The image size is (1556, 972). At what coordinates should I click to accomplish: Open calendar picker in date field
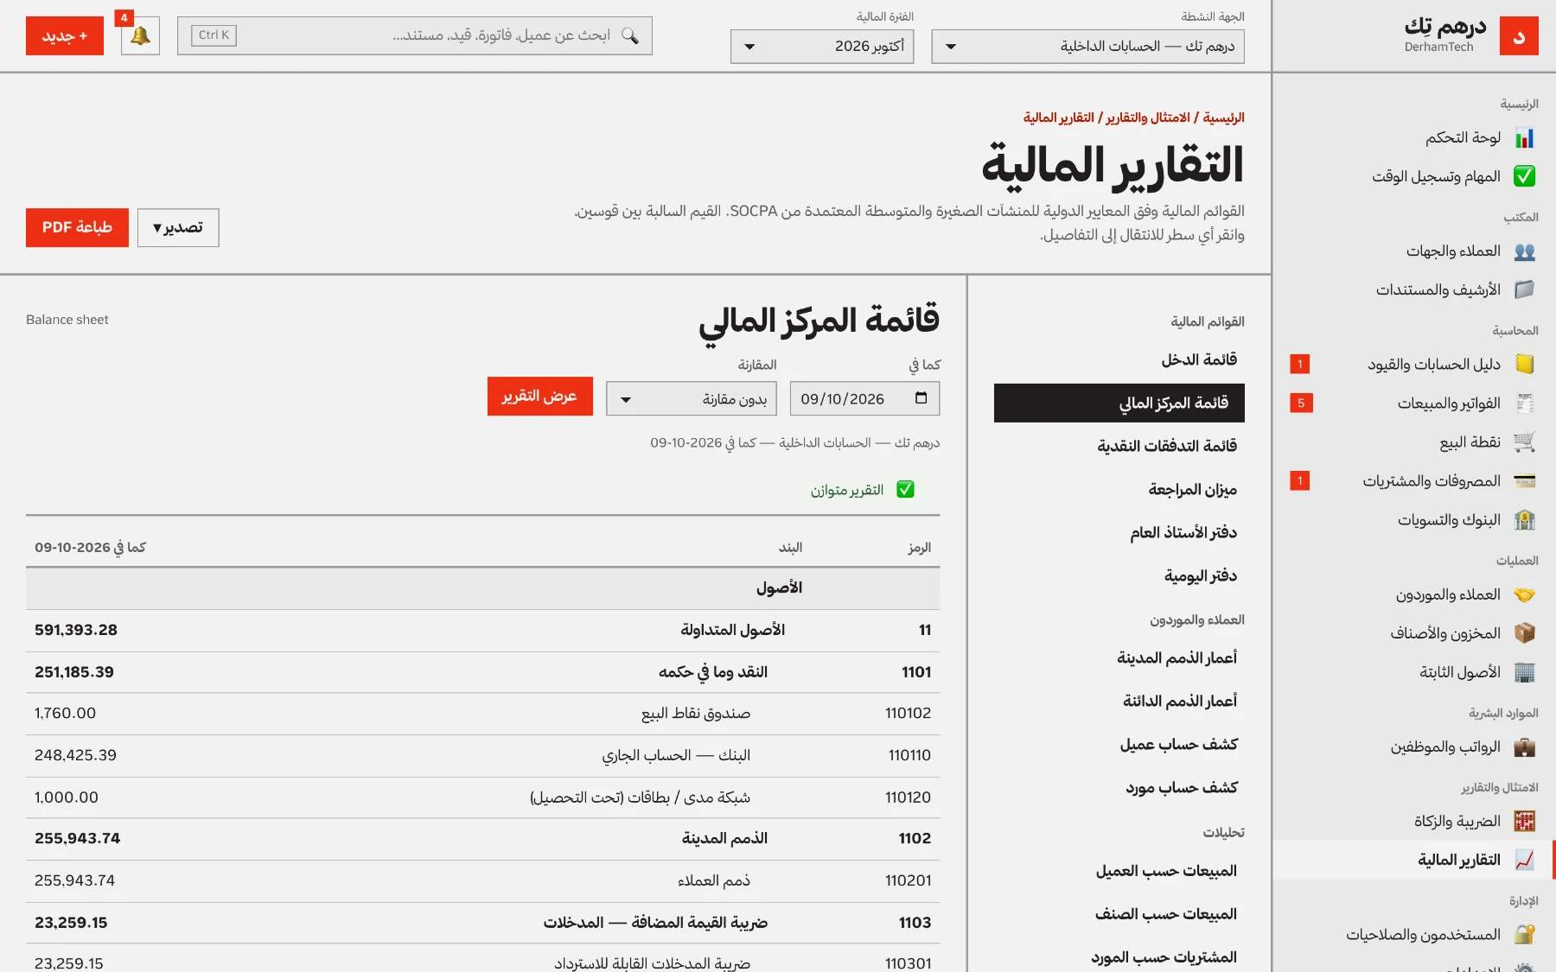(921, 398)
